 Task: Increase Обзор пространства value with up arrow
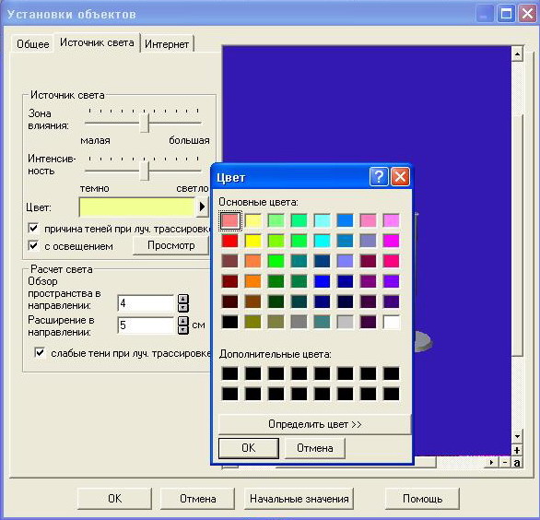182,299
